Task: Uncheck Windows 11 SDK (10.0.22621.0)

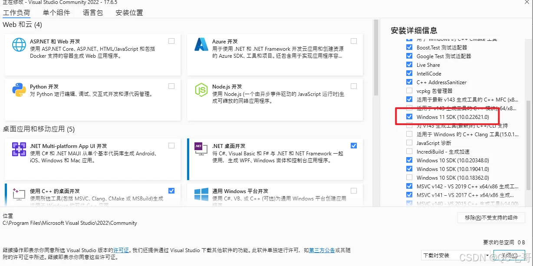Action: pyautogui.click(x=409, y=117)
